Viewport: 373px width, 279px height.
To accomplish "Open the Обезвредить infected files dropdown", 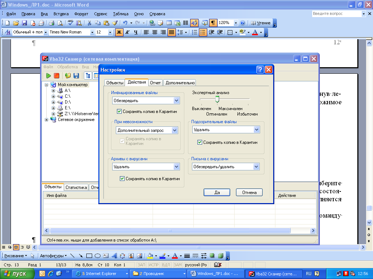I will tap(176, 101).
